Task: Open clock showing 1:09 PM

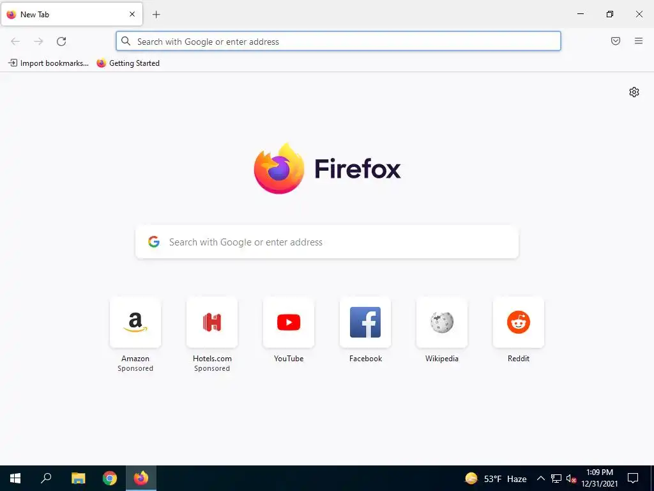Action: pos(599,478)
